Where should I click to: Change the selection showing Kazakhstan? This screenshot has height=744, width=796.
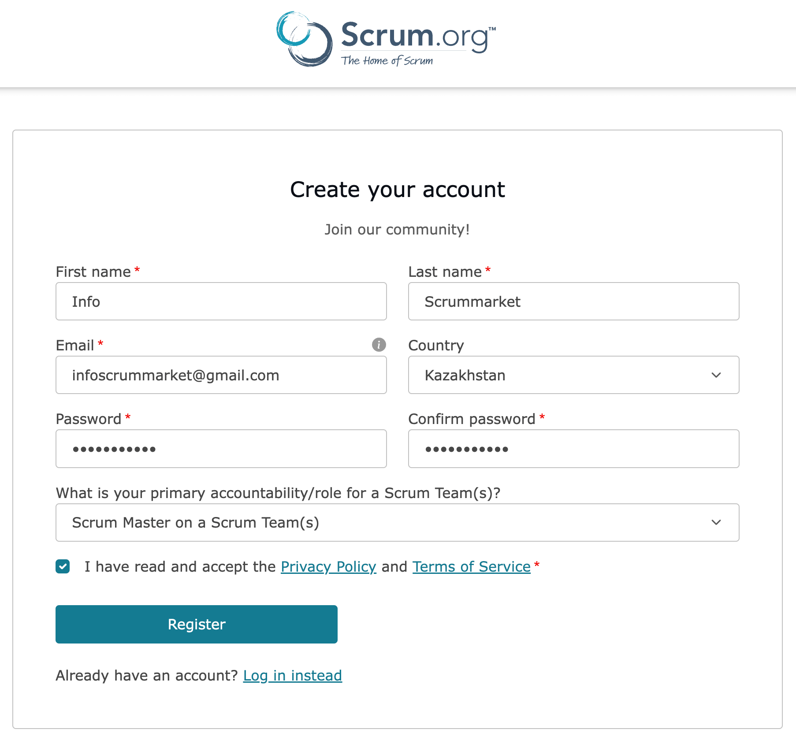[x=573, y=375]
